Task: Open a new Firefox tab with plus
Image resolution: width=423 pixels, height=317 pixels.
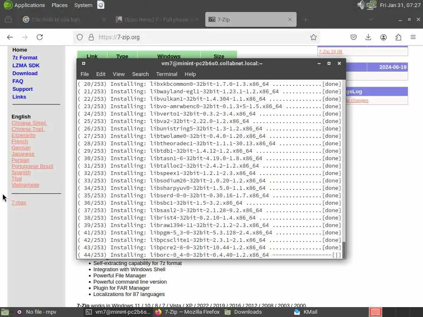Action: tap(305, 20)
